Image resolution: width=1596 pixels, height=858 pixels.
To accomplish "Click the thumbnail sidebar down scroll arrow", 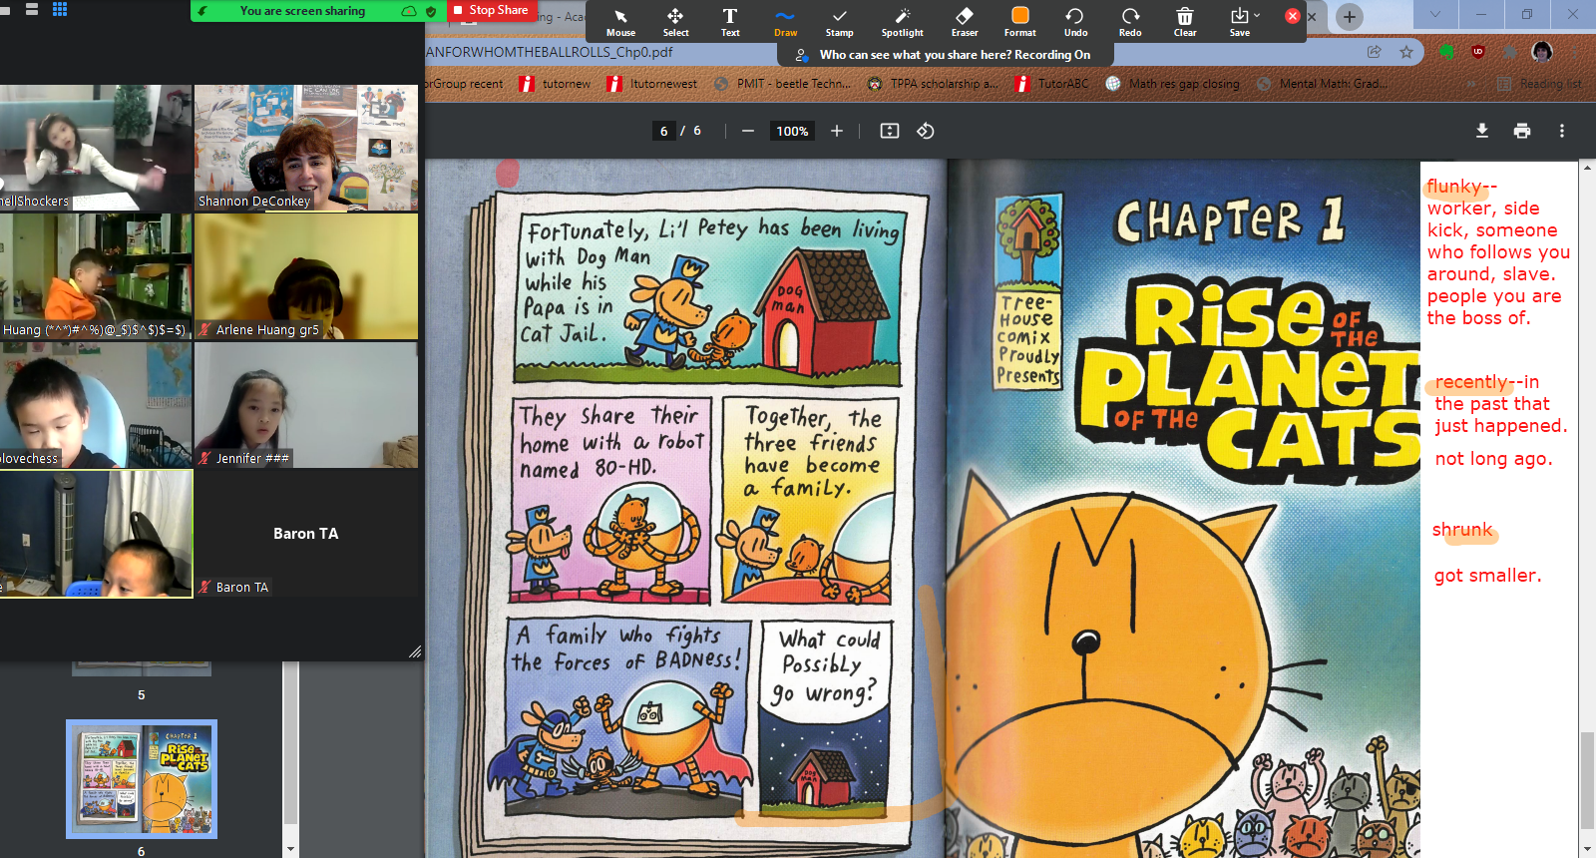I will coord(290,849).
